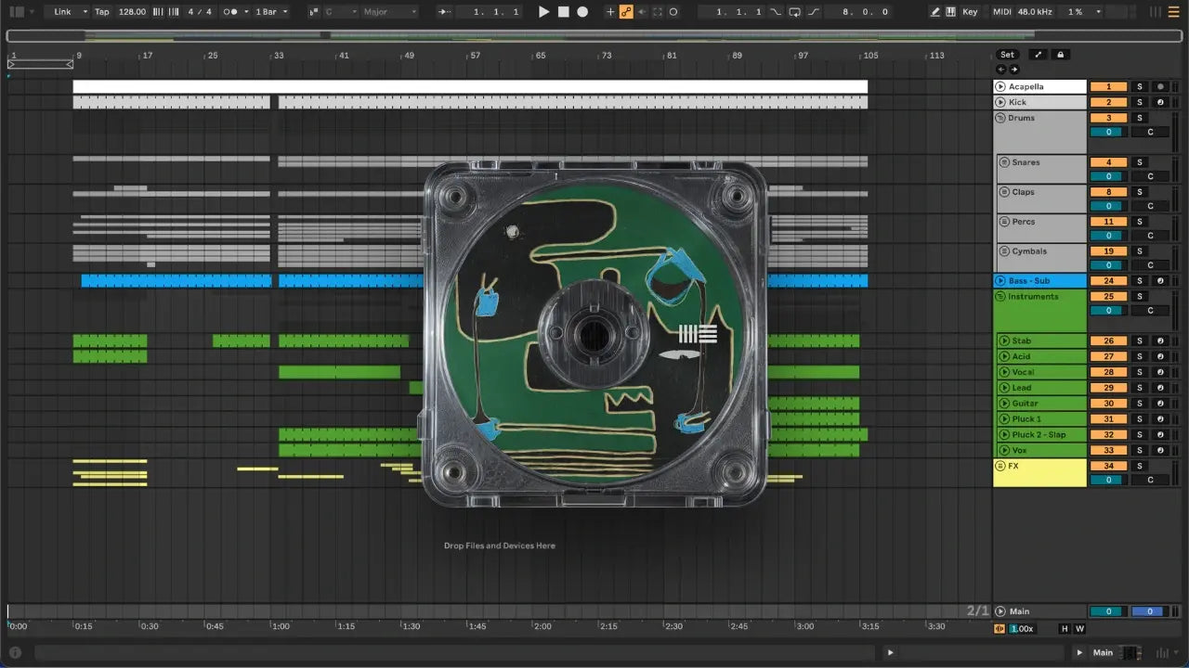Toggle Punch-In switch icon

pyautogui.click(x=777, y=12)
